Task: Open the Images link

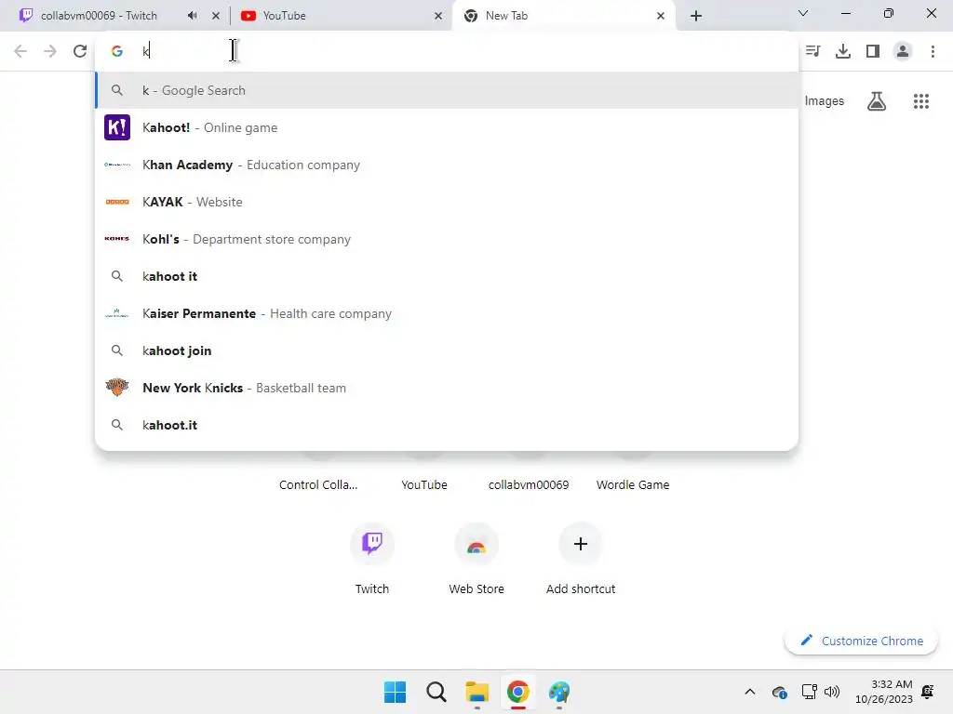Action: tap(825, 100)
